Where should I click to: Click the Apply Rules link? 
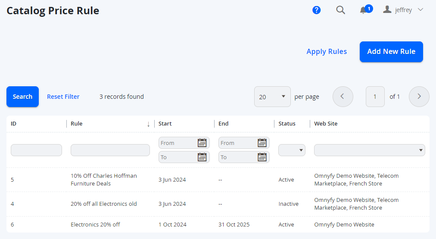327,51
